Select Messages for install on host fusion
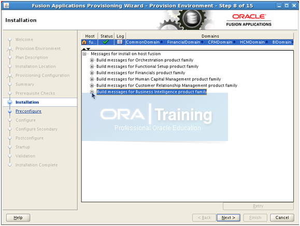This screenshot has width=300, height=226. point(126,54)
